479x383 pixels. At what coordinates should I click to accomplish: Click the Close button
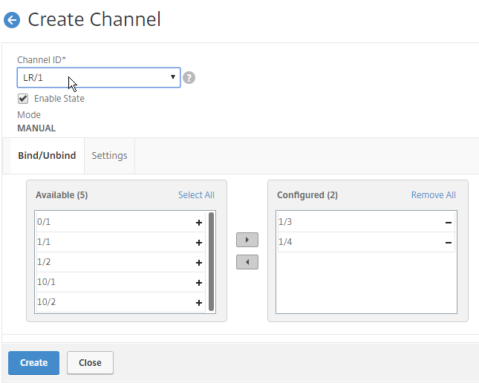click(90, 362)
